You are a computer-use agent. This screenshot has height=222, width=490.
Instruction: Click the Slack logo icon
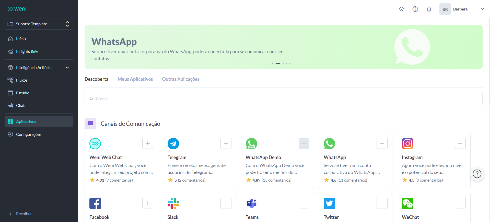173,203
